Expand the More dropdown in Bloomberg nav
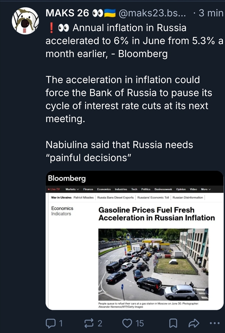 coord(206,189)
